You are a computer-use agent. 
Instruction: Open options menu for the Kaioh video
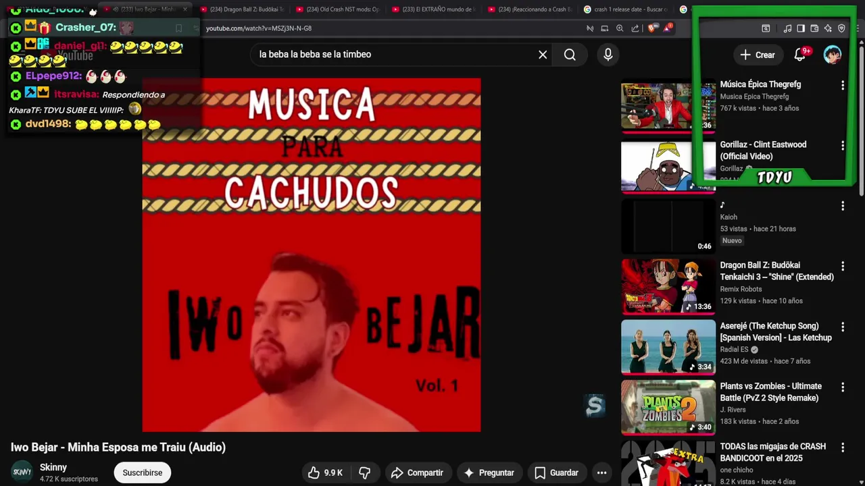pyautogui.click(x=842, y=206)
